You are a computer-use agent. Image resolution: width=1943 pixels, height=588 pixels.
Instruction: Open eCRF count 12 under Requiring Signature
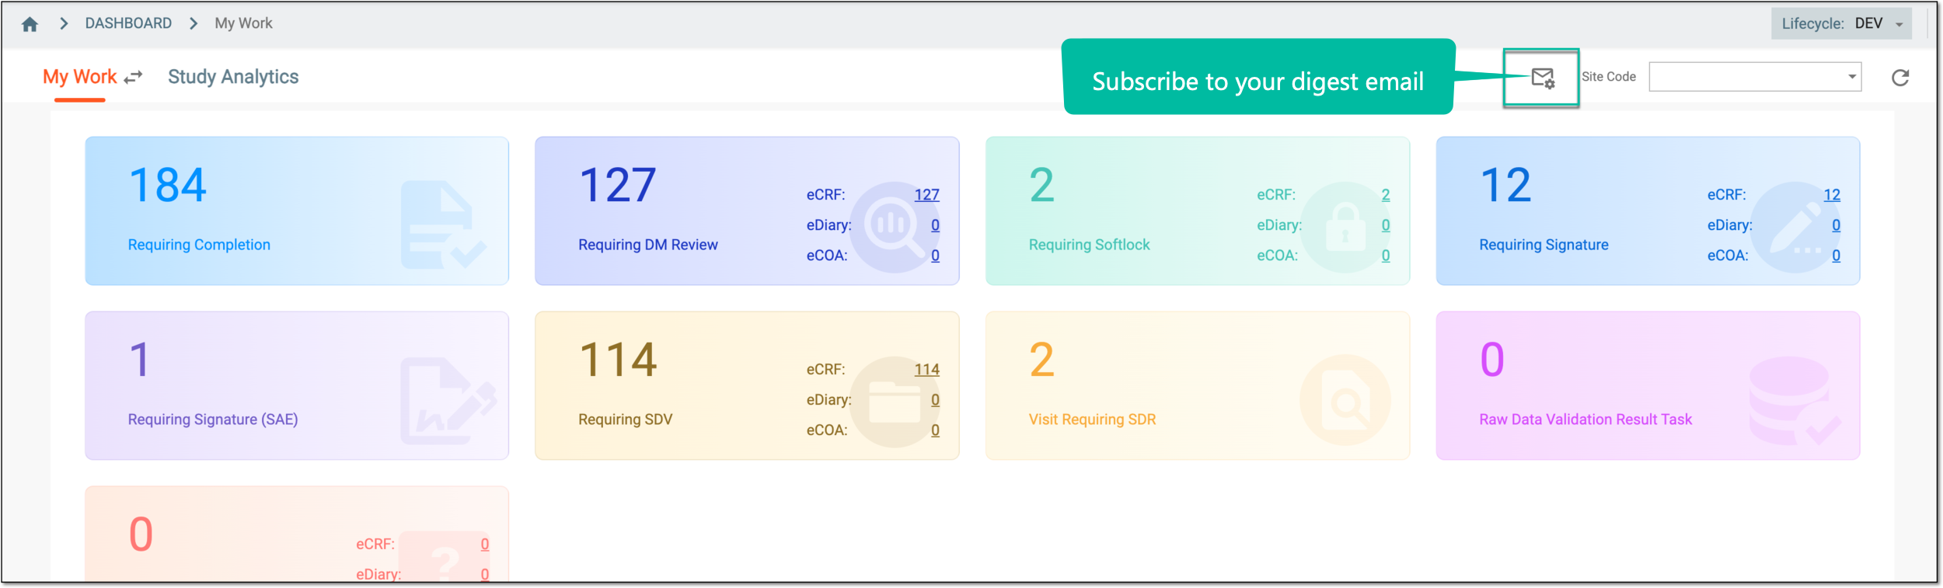click(1832, 195)
